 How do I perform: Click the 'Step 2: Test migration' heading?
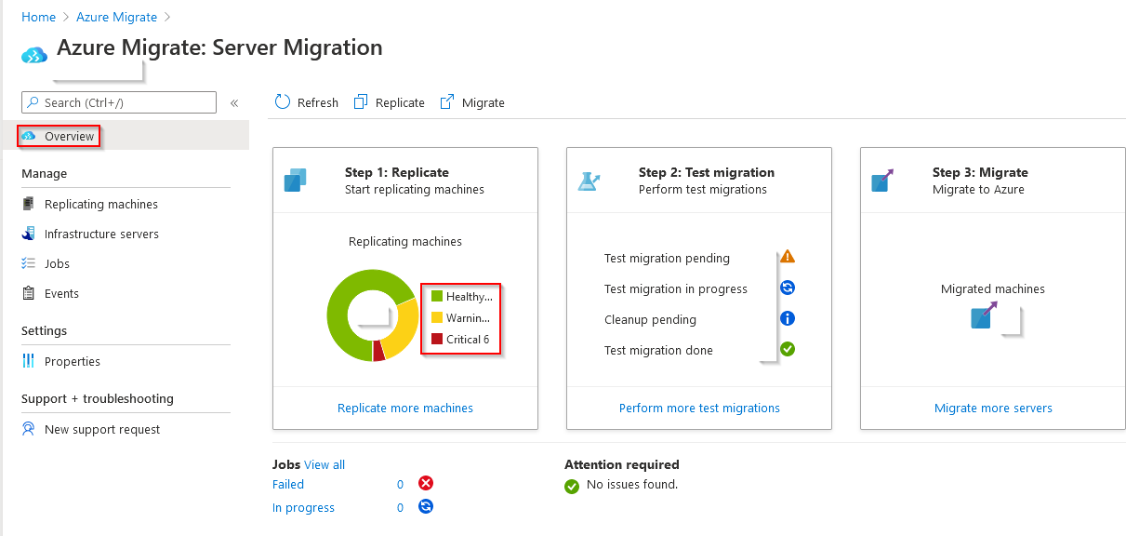707,172
